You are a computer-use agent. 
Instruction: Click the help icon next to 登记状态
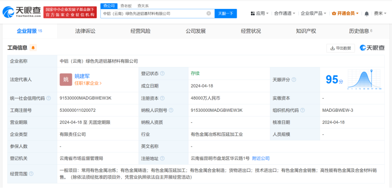click(x=162, y=73)
